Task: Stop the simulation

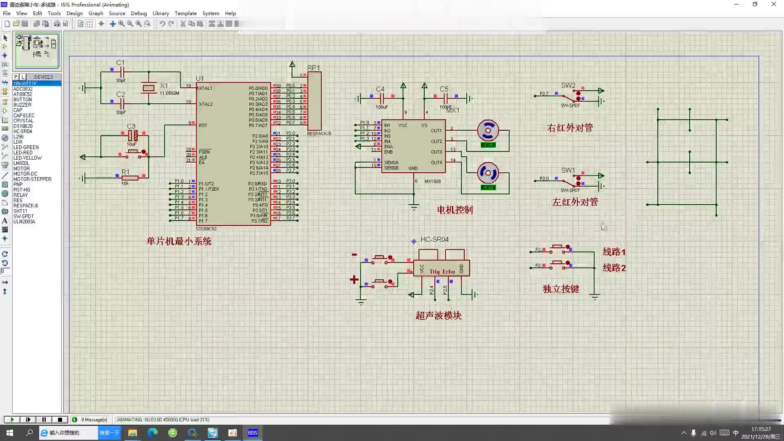Action: tap(60, 419)
